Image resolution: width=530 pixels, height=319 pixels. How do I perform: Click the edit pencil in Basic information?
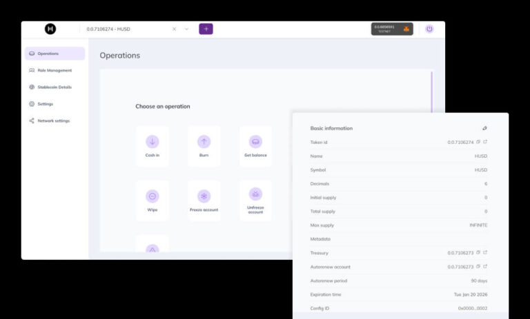point(484,128)
